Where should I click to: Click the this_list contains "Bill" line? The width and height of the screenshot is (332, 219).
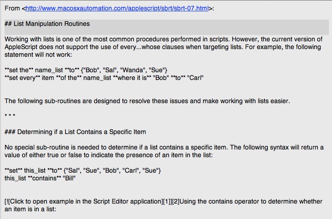point(40,178)
